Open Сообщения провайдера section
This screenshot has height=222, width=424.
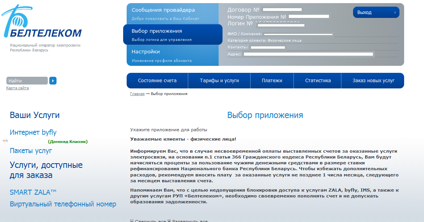(172, 14)
